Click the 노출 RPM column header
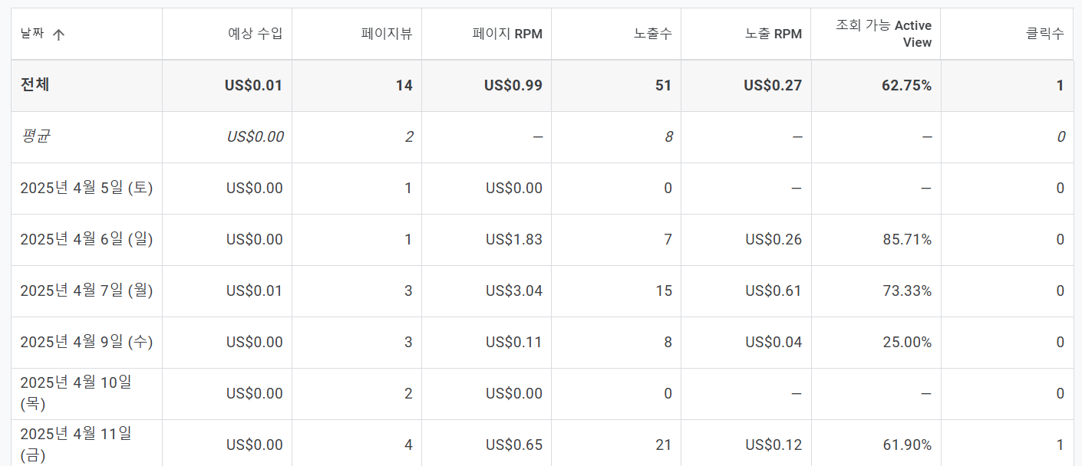 coord(774,34)
